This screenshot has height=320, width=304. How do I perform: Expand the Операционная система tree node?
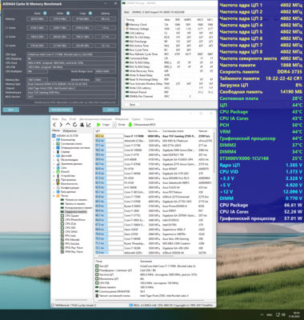(x=54, y=148)
